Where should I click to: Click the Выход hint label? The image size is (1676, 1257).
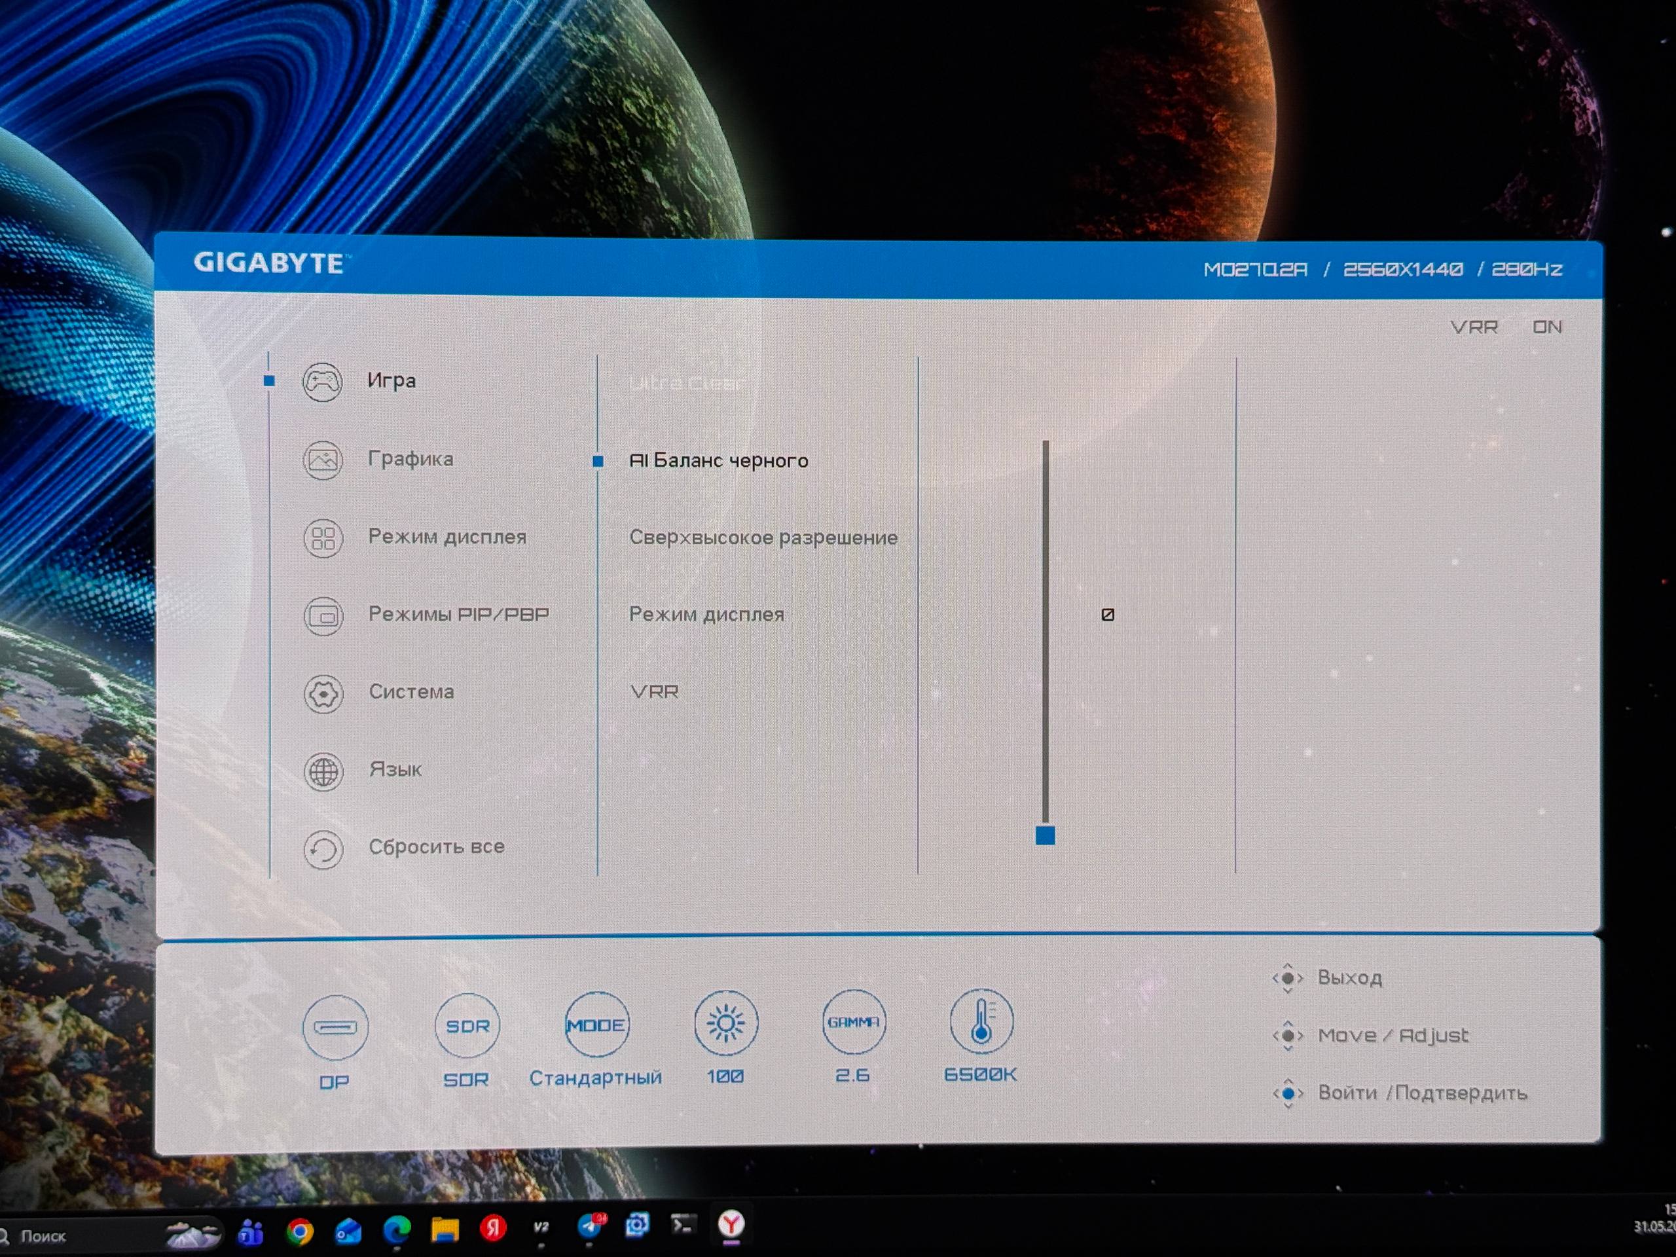[x=1350, y=978]
